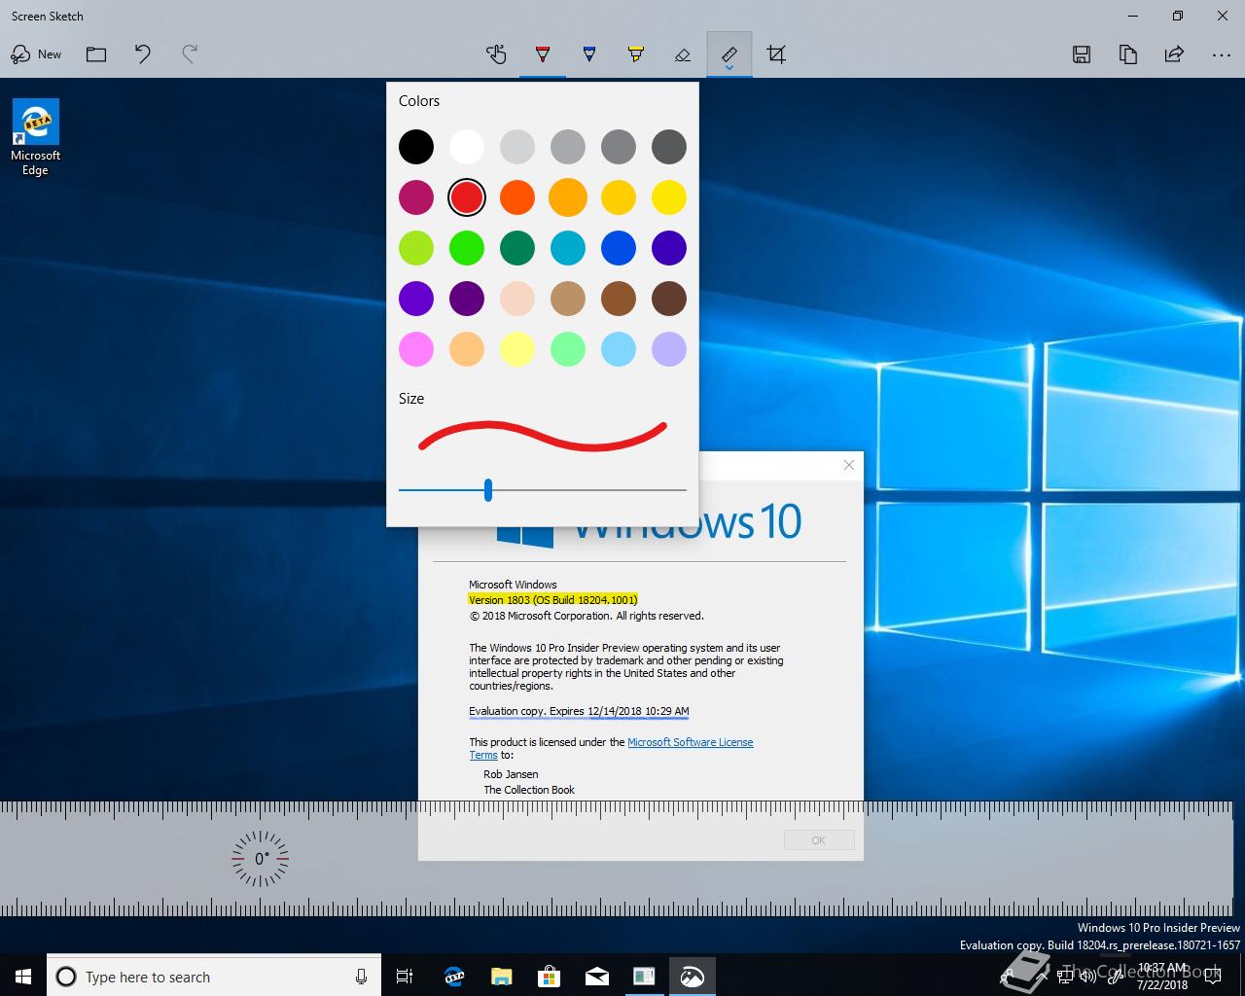The width and height of the screenshot is (1245, 996).
Task: Open Task View on the taskbar
Action: point(405,977)
